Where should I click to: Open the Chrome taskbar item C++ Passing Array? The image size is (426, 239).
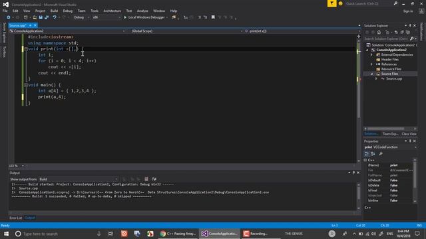click(x=178, y=234)
